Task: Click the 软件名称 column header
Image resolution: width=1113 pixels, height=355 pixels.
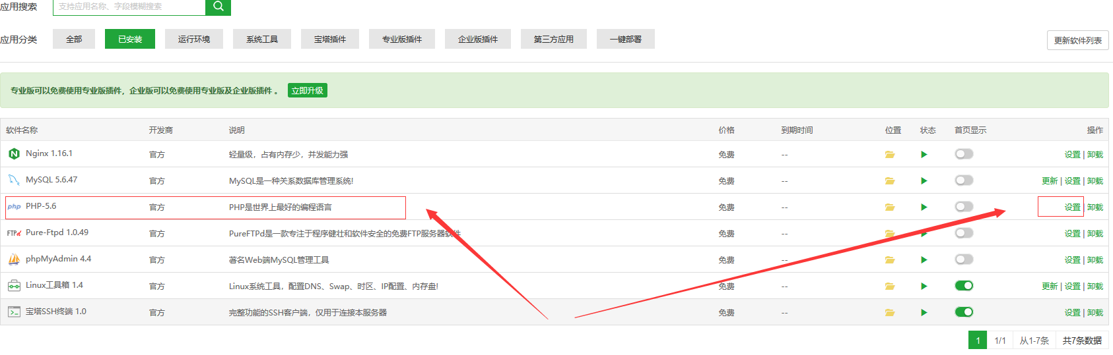Action: (x=22, y=130)
